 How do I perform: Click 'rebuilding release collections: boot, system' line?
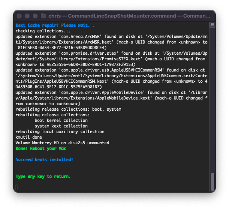tap(68, 109)
